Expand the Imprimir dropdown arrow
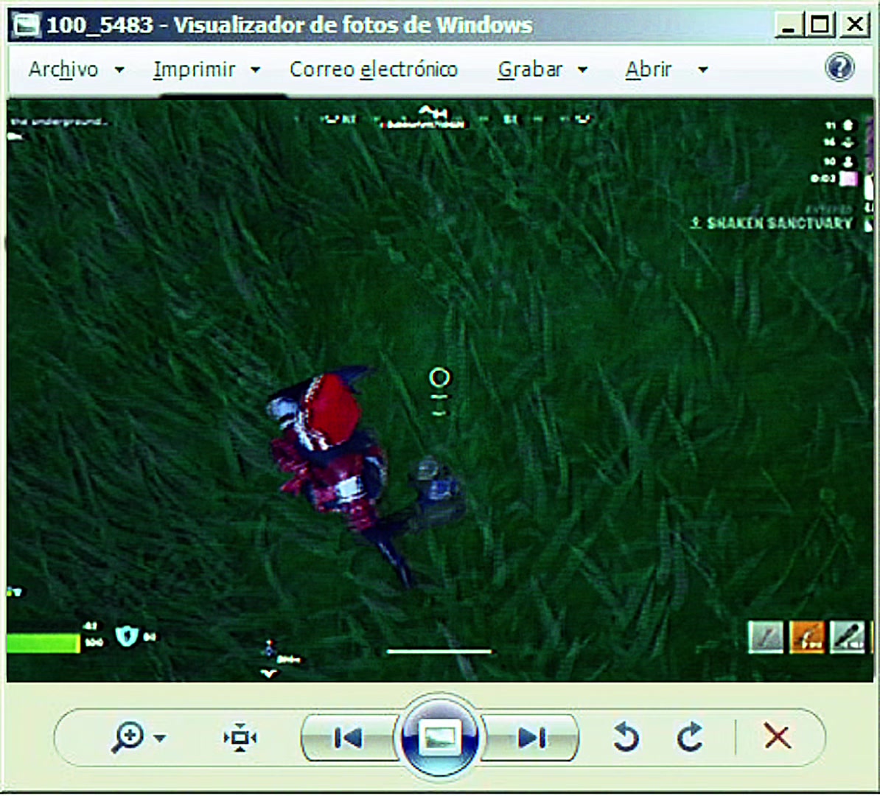The width and height of the screenshot is (880, 796). click(255, 70)
